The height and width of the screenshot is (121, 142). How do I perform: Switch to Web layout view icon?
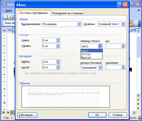click(x=8, y=112)
